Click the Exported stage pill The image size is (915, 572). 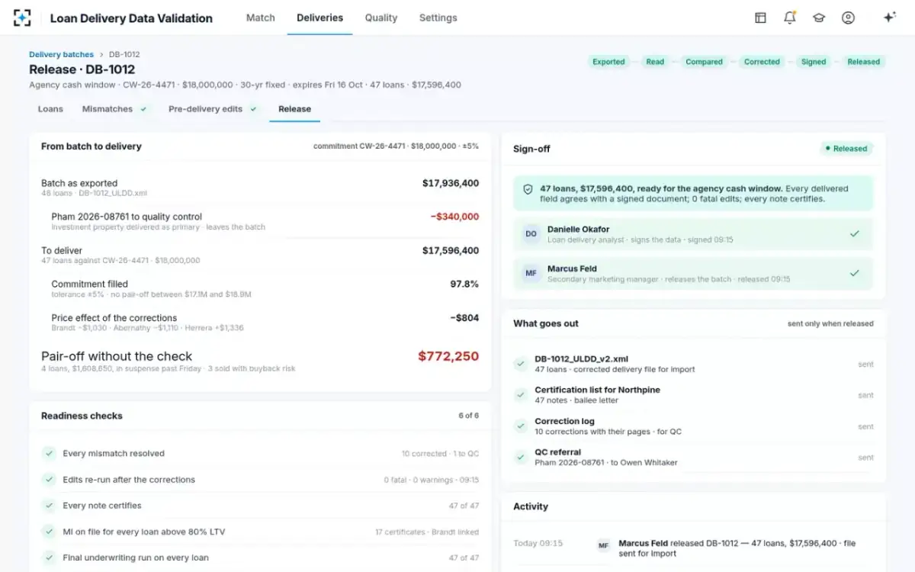click(x=608, y=62)
